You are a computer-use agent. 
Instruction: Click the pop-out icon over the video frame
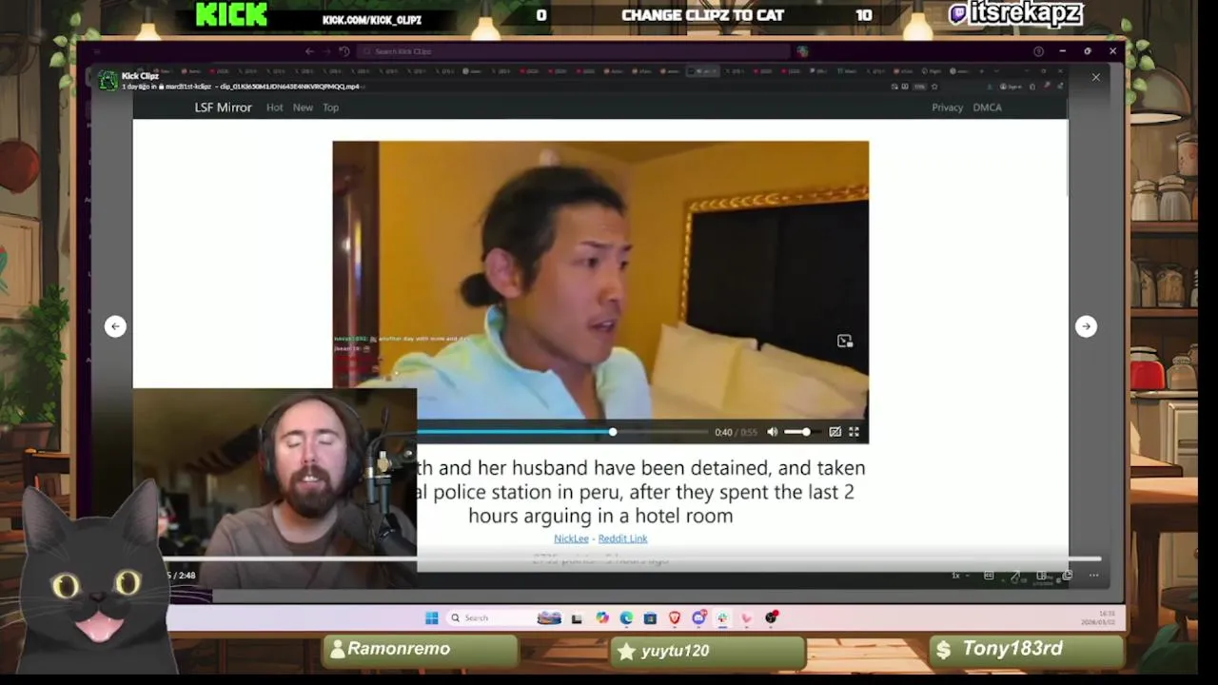tap(844, 341)
